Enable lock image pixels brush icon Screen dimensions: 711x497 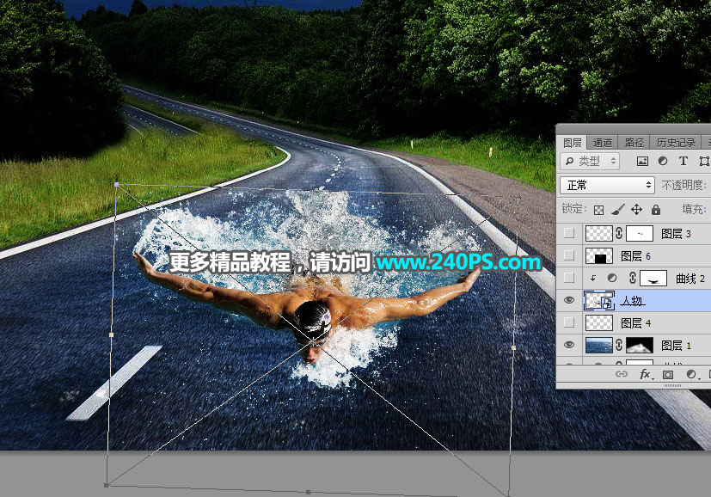(617, 209)
